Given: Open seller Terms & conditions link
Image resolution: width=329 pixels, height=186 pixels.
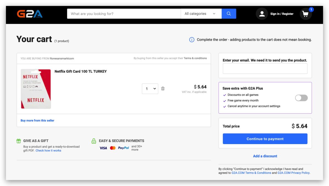Looking at the screenshot, I should tap(195, 58).
